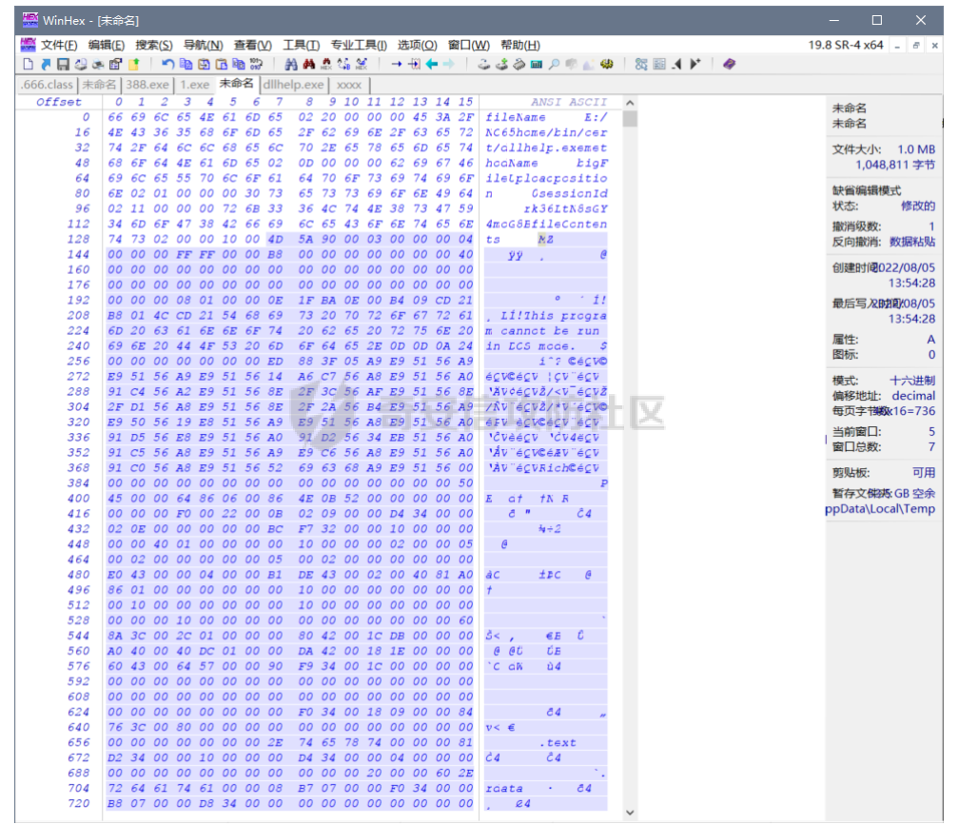Viewport: 959px width, 825px height.
Task: Switch to the dllhelp.exe tab
Action: pyautogui.click(x=294, y=85)
